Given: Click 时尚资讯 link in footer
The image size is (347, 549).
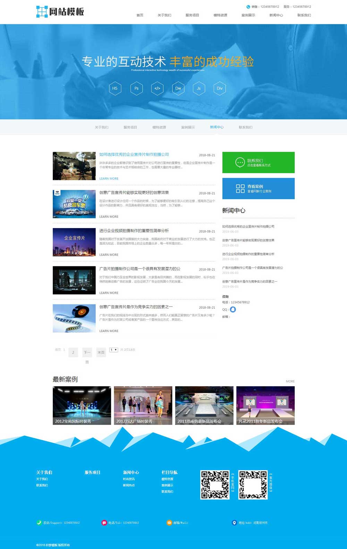Looking at the screenshot, I should 129,479.
